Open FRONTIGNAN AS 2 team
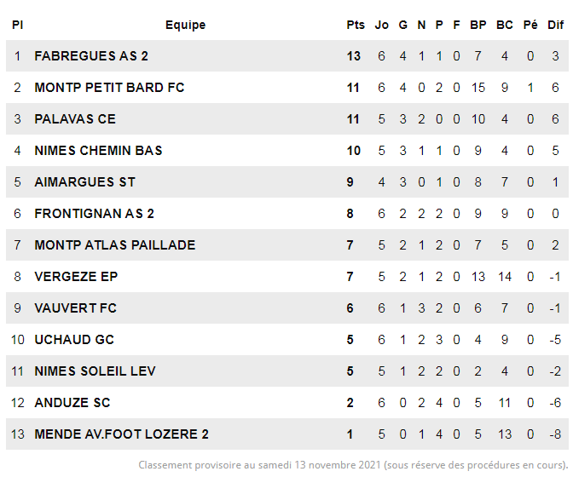Screen dimensions: 573x477 [94, 214]
